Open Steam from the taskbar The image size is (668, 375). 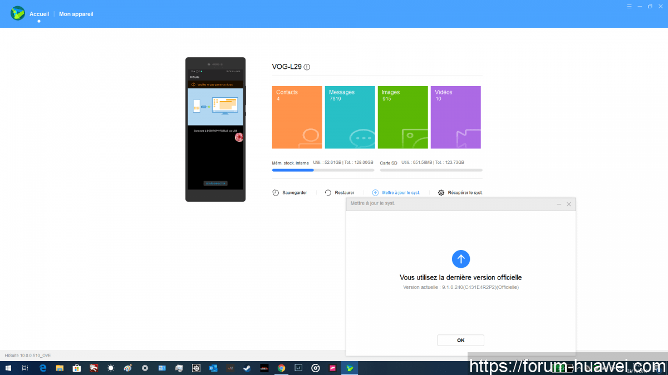pyautogui.click(x=246, y=368)
